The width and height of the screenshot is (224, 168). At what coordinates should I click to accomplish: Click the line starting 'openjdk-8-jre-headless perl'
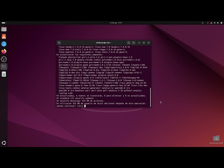pos(100,91)
